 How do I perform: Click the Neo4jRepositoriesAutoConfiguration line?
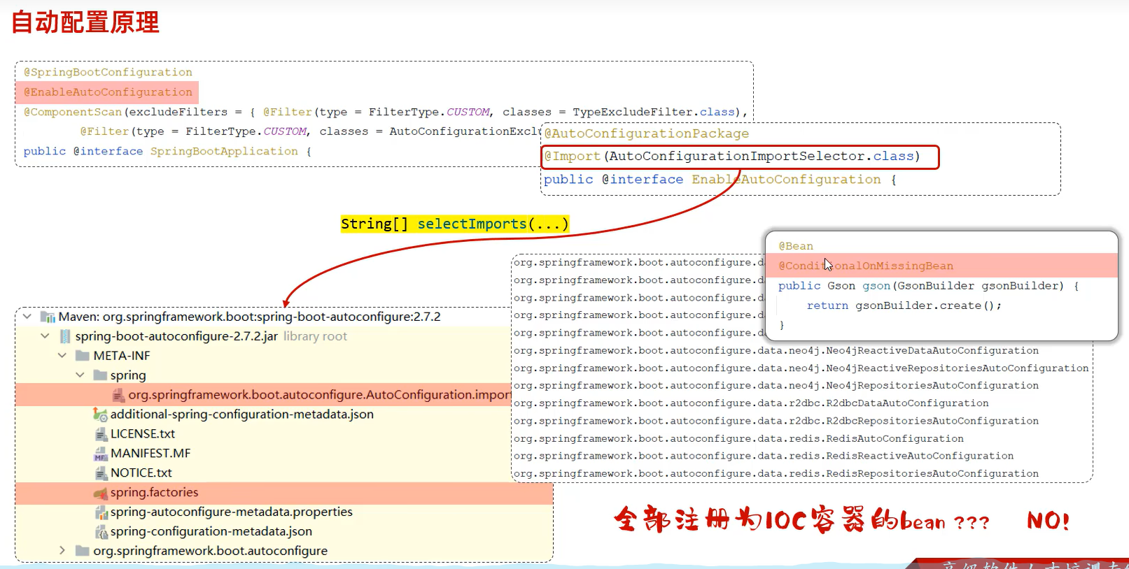(776, 385)
